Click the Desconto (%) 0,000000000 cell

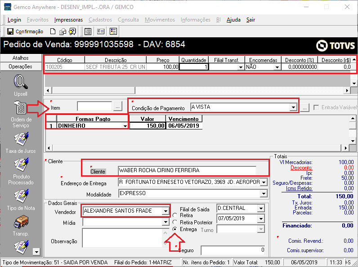[x=300, y=67]
